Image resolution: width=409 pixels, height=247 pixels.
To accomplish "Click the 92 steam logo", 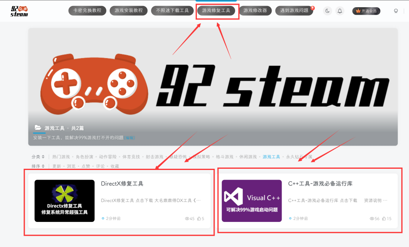I will 19,11.
